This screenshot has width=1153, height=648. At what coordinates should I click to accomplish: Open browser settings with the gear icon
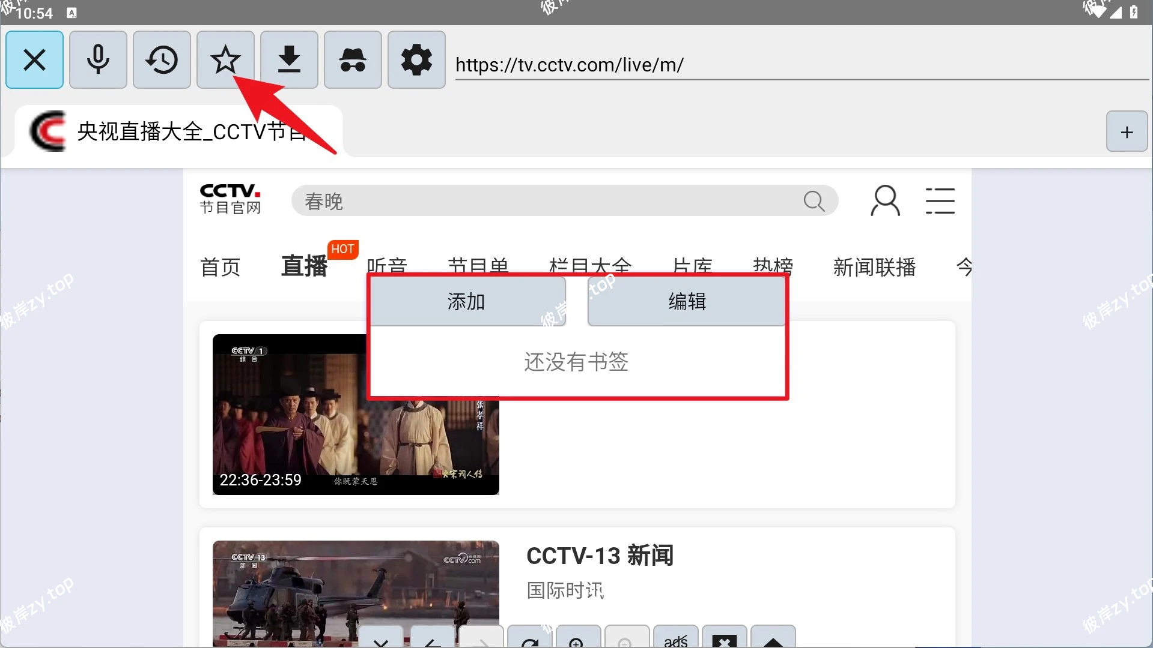pos(416,59)
